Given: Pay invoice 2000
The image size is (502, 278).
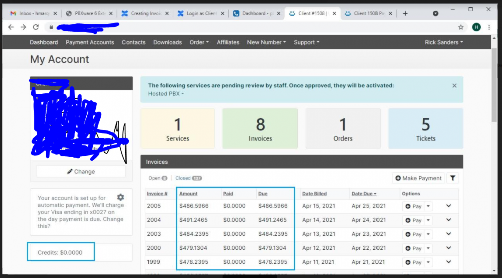Looking at the screenshot, I should click(413, 248).
